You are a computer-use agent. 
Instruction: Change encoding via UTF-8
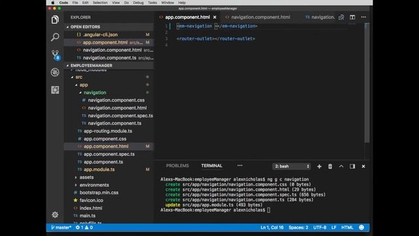(320, 227)
